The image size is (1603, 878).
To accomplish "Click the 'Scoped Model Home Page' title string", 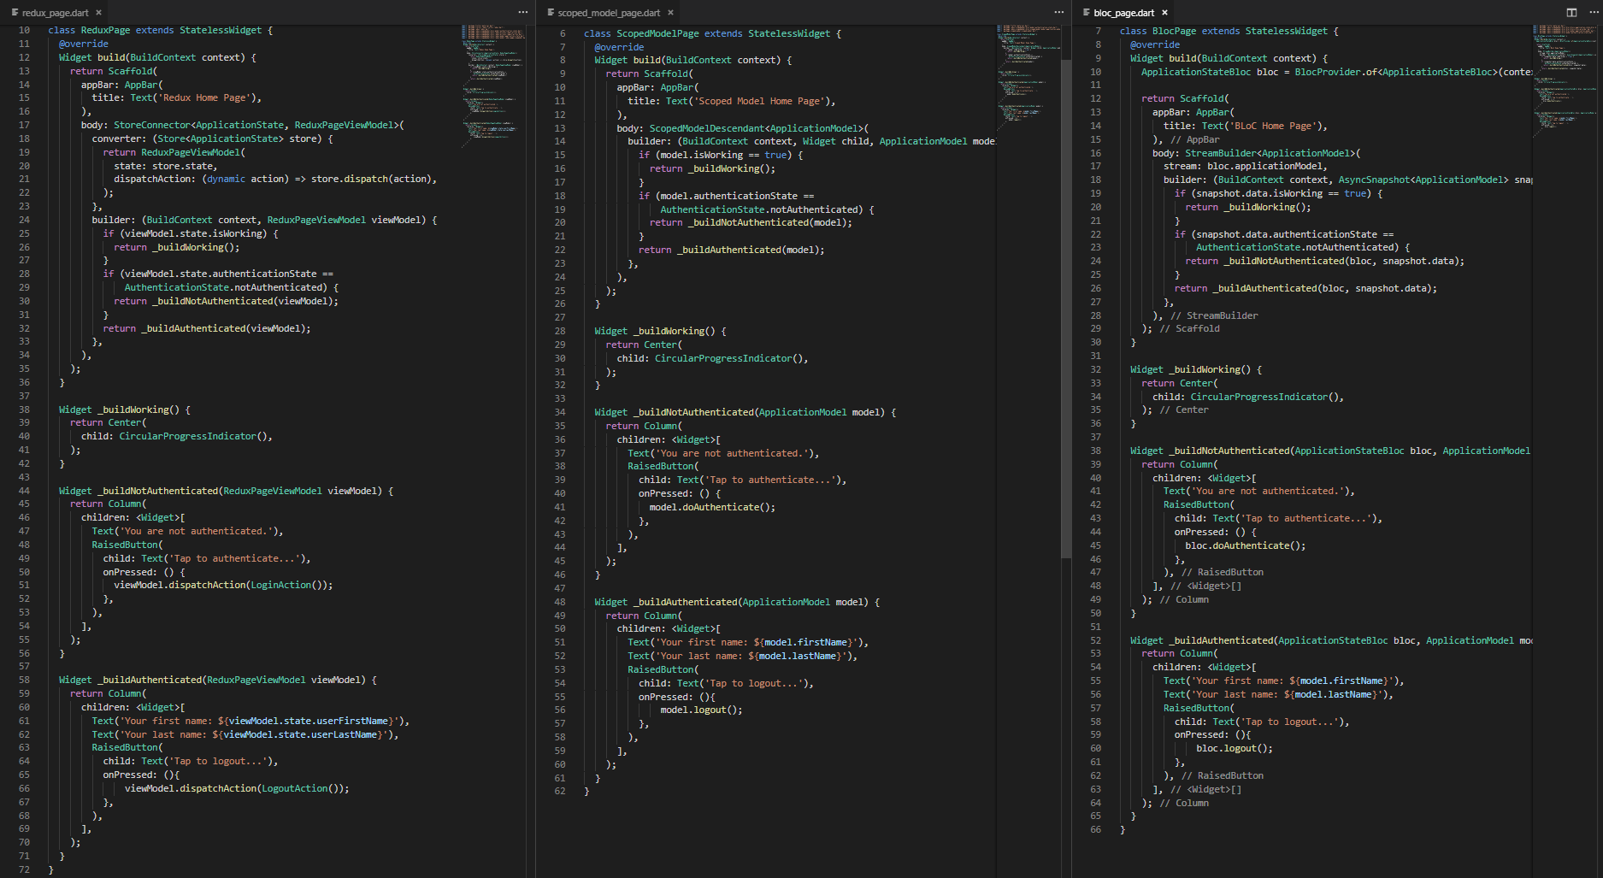I will pyautogui.click(x=760, y=101).
